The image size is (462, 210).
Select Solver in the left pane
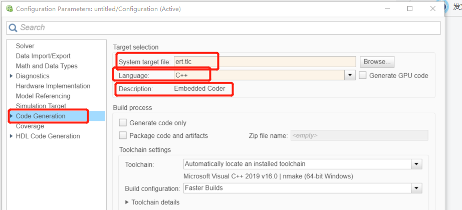[x=25, y=46]
